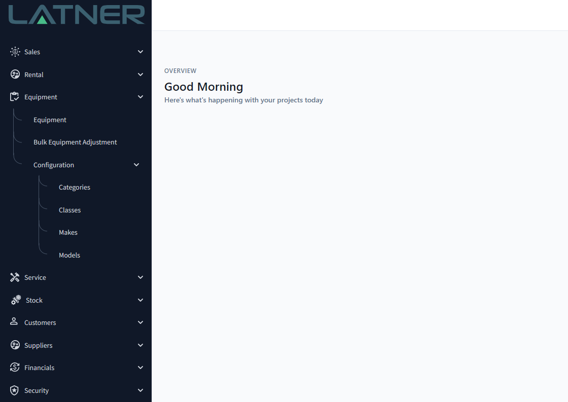Open the Makes configuration page

click(x=68, y=233)
